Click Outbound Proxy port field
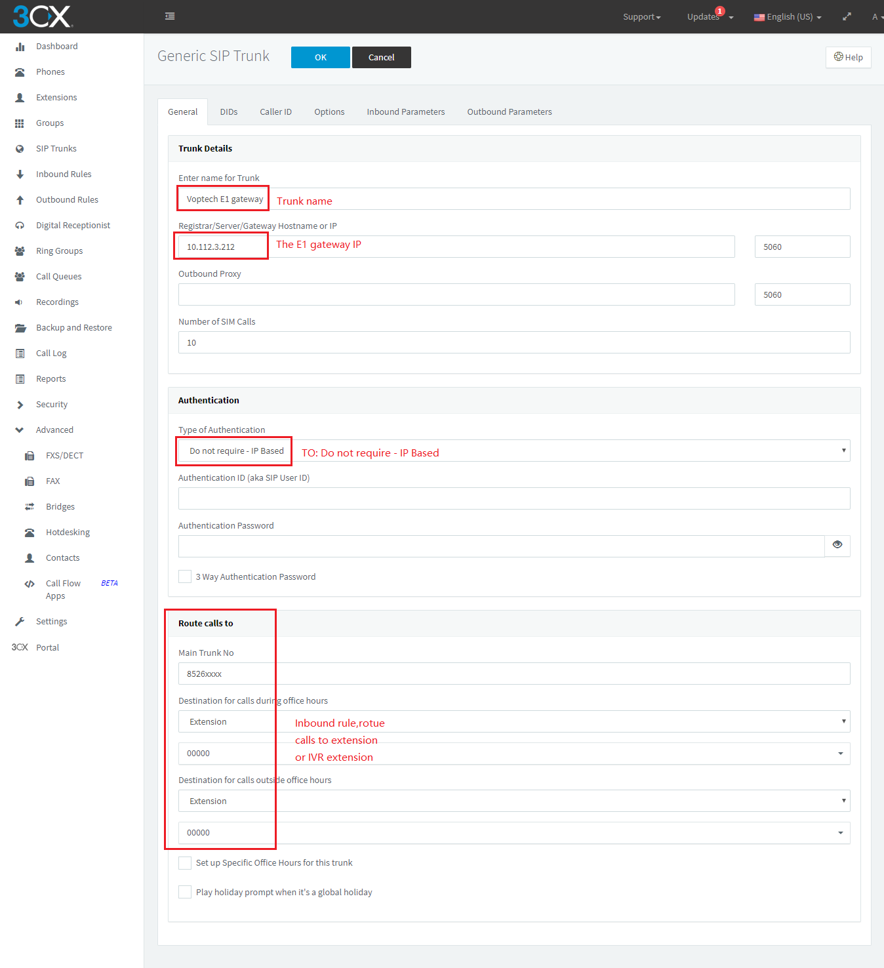This screenshot has width=884, height=968. (803, 294)
